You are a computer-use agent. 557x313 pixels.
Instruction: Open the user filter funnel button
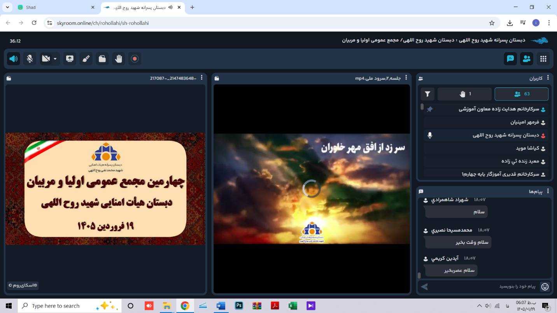[427, 94]
